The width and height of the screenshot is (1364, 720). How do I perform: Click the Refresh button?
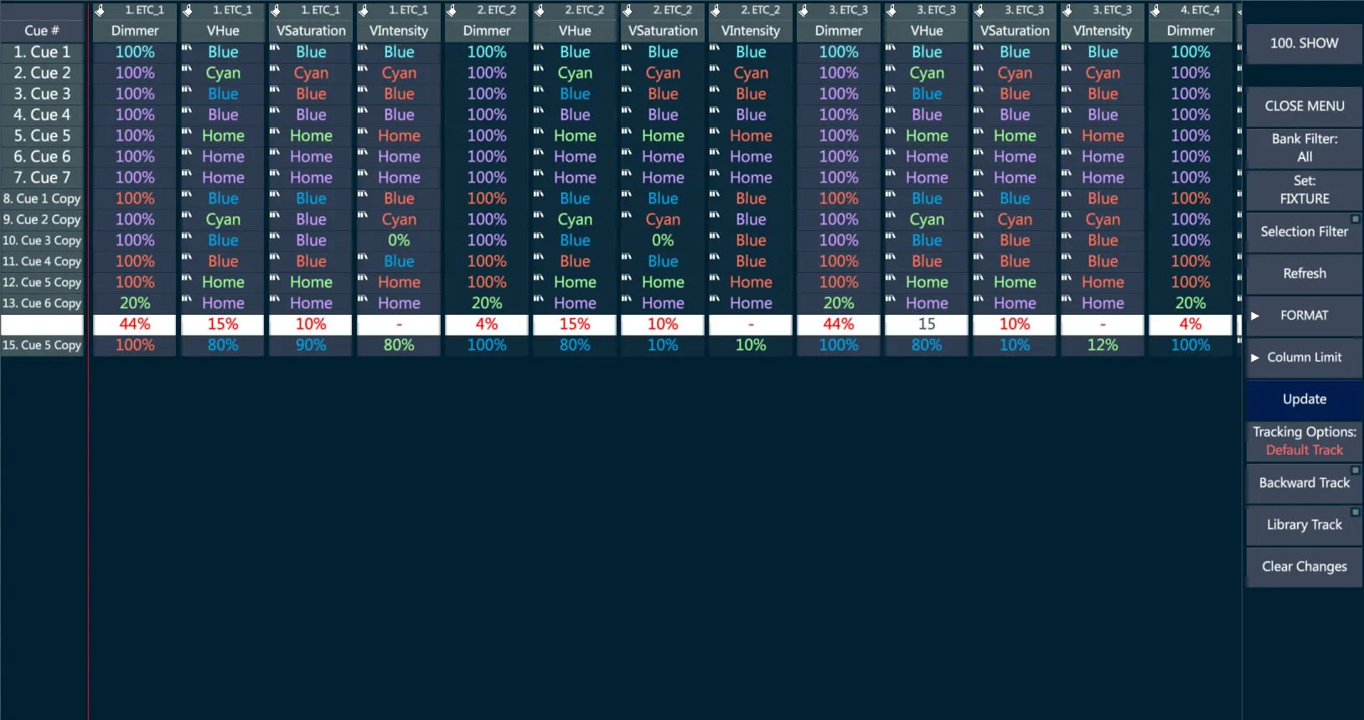pos(1304,274)
